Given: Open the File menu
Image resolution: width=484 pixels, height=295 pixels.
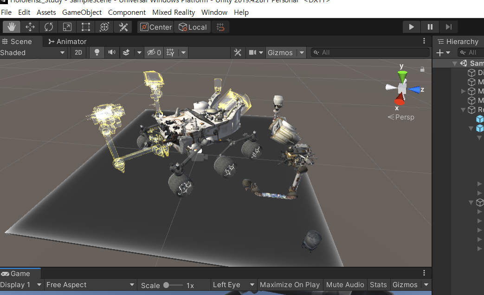Looking at the screenshot, I should point(6,13).
